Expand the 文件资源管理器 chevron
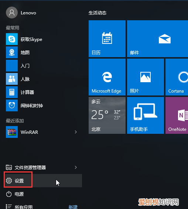The width and height of the screenshot is (188, 209). coord(76,167)
